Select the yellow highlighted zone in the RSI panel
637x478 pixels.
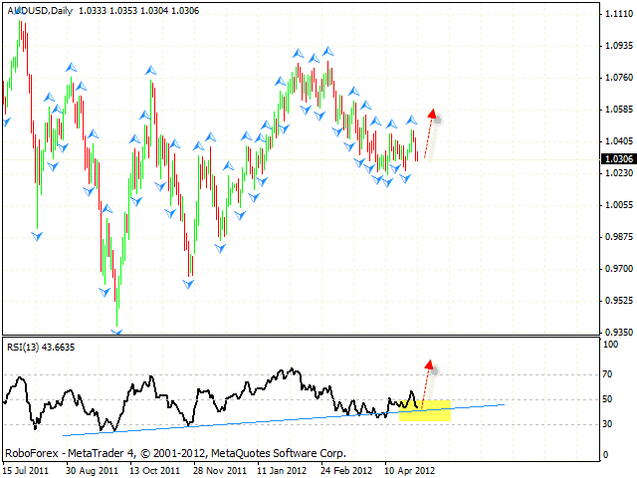point(425,410)
